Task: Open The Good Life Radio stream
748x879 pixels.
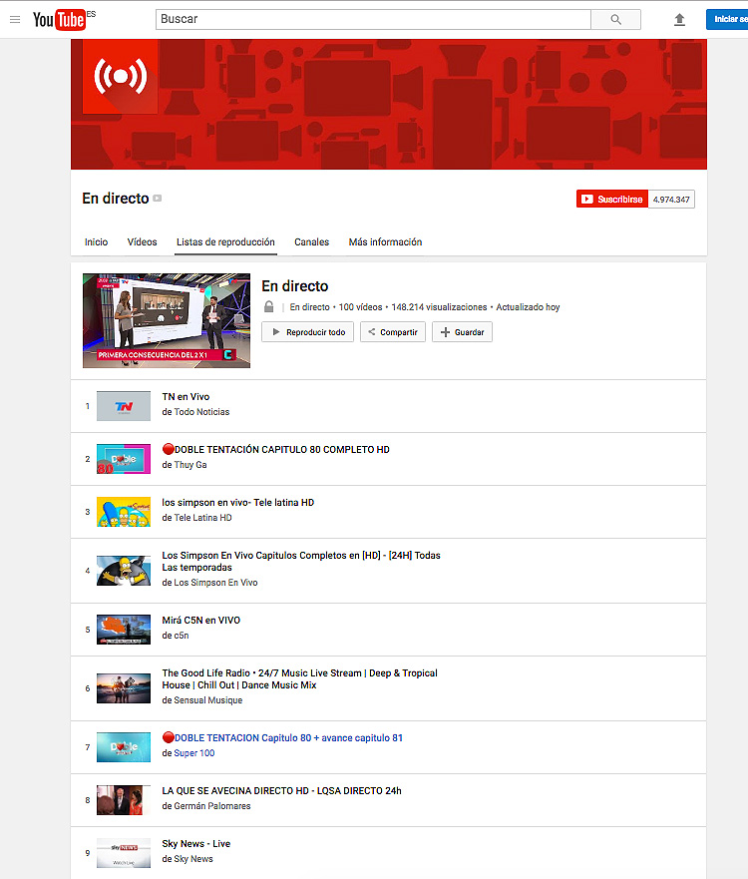Action: [x=300, y=679]
